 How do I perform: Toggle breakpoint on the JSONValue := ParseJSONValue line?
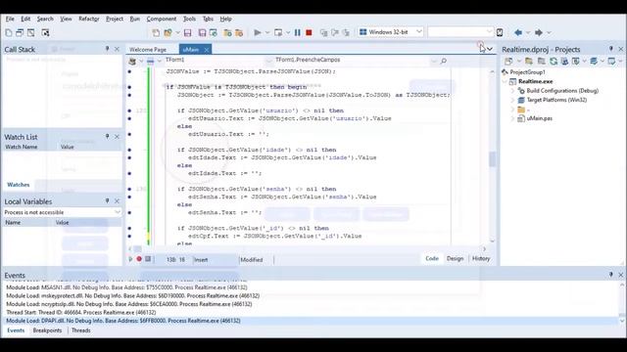(x=129, y=71)
